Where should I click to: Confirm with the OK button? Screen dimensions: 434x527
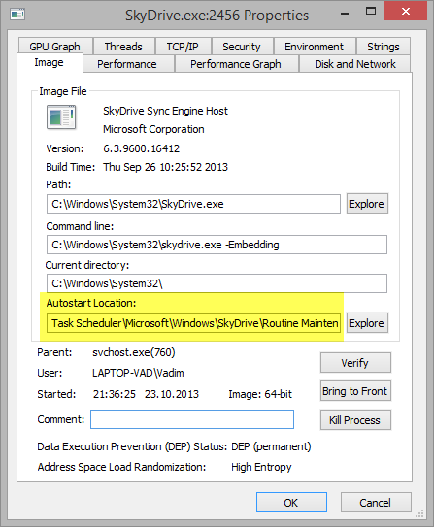tap(291, 503)
